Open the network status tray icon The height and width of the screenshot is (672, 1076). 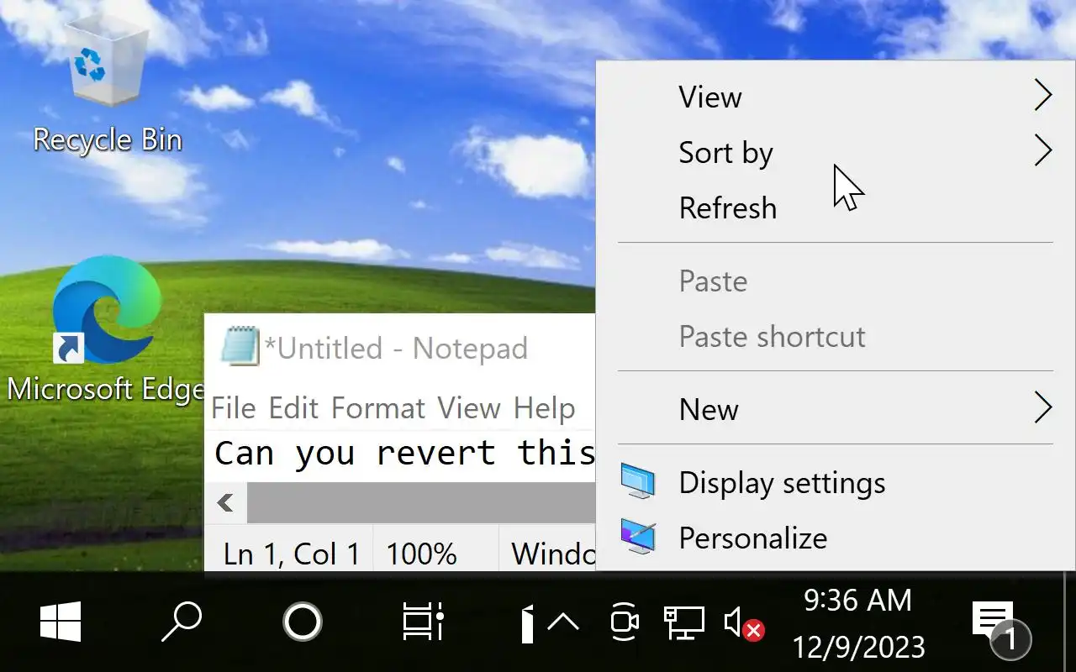click(683, 622)
